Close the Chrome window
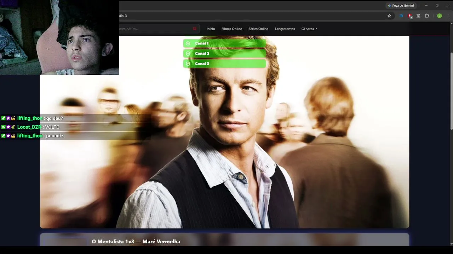The image size is (453, 254). click(448, 6)
